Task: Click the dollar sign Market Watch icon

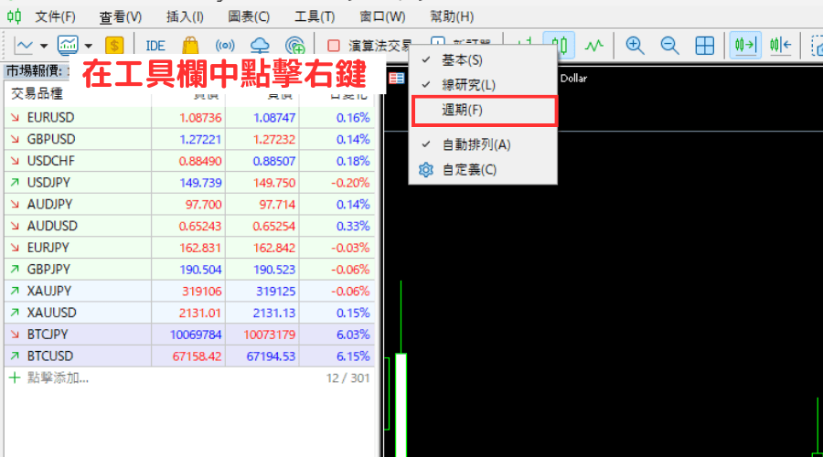Action: coord(114,45)
